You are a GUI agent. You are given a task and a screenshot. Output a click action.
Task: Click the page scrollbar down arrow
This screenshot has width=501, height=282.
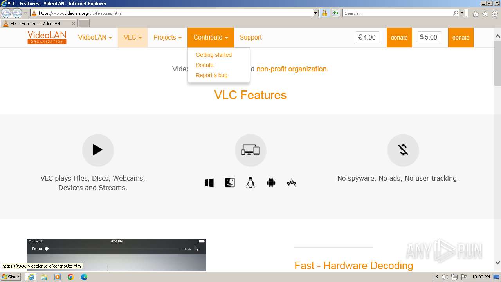coord(497,263)
